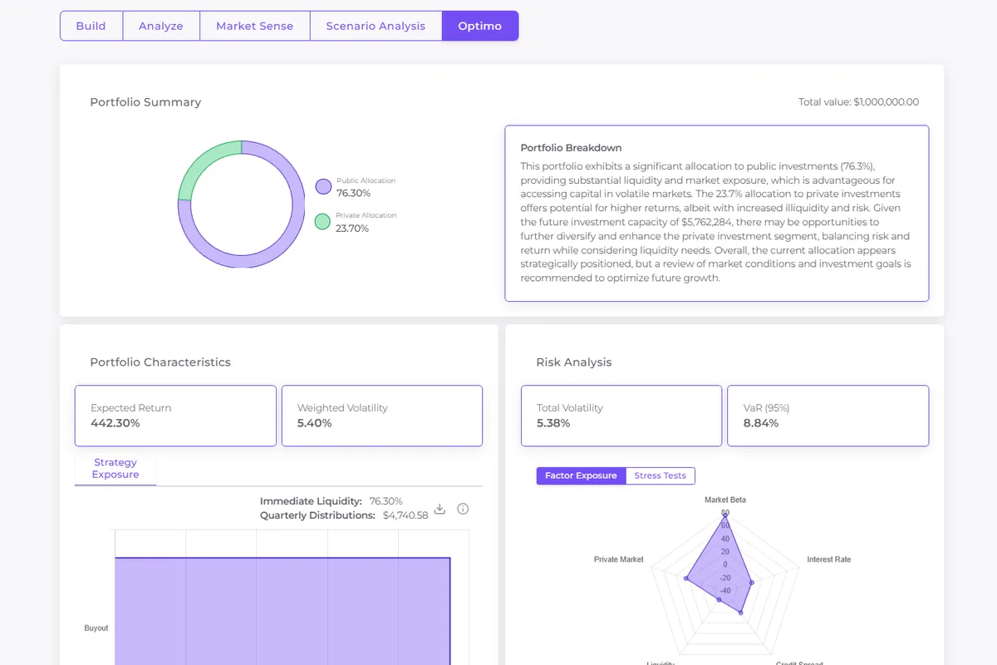Click the purple Public Allocation legend circle

tap(323, 187)
